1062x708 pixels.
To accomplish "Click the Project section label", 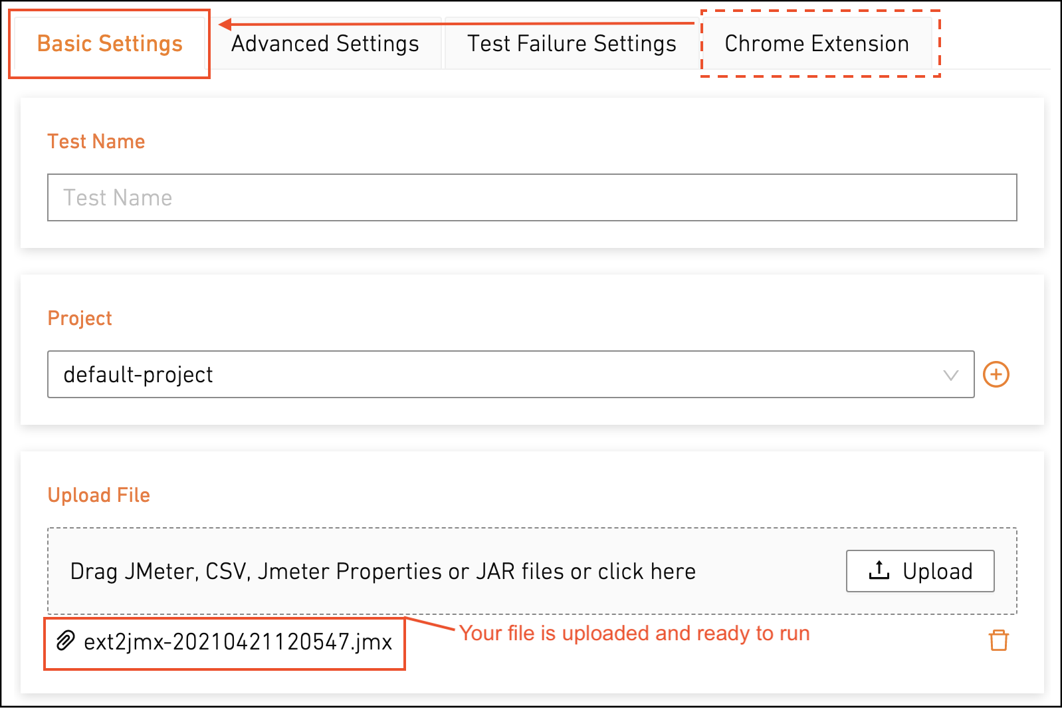I will (x=80, y=318).
